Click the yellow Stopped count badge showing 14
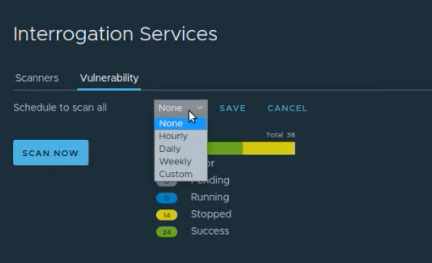 click(166, 215)
